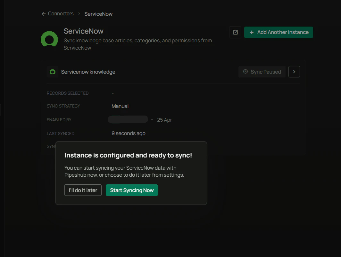
Task: Click the small Servicenow knowledge instance icon
Action: point(53,72)
